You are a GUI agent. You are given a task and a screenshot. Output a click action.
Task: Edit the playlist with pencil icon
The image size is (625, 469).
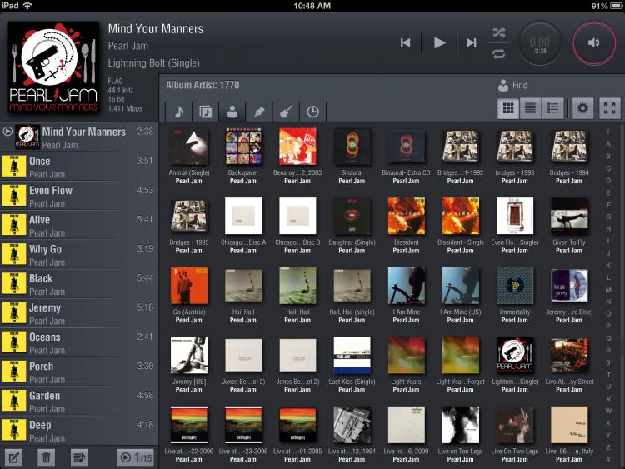(13, 457)
